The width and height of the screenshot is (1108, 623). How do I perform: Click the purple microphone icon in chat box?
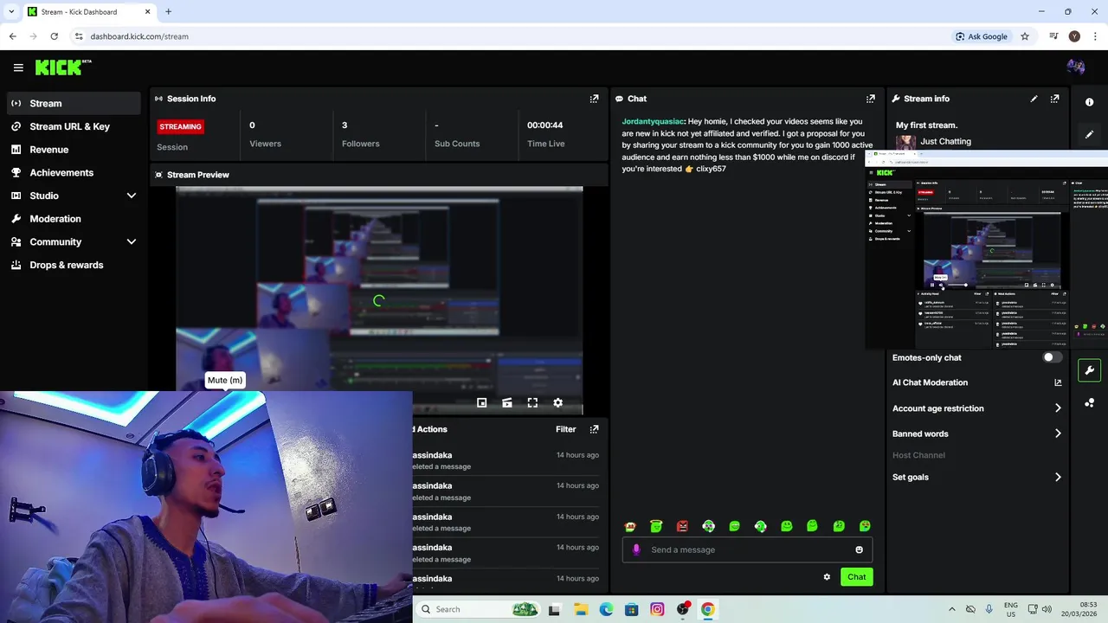click(x=636, y=549)
